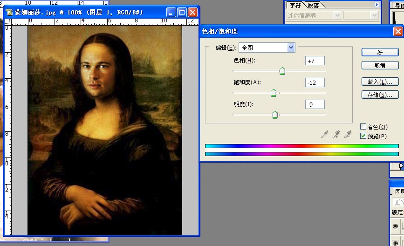Select the subtract-from-sample eyedropper with minus sign
This screenshot has width=404, height=246.
[348, 134]
